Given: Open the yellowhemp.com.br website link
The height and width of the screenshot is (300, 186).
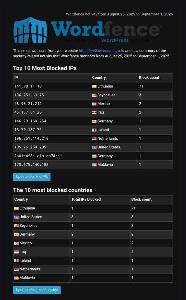Looking at the screenshot, I should 101,51.
